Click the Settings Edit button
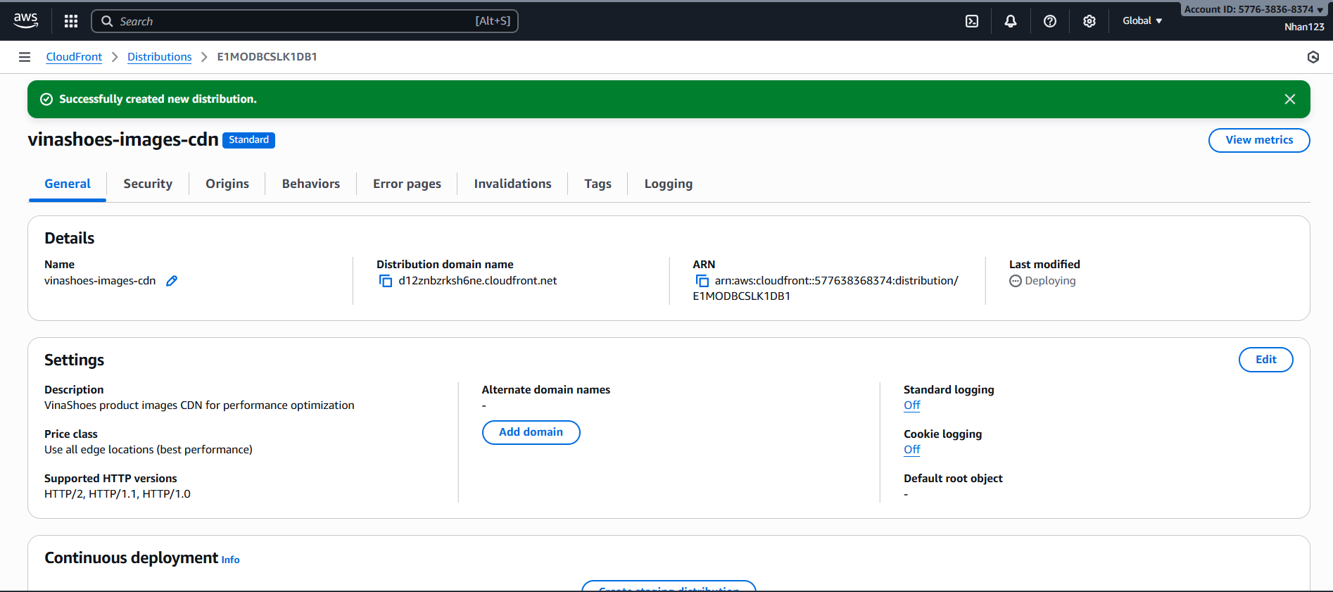 coord(1265,360)
